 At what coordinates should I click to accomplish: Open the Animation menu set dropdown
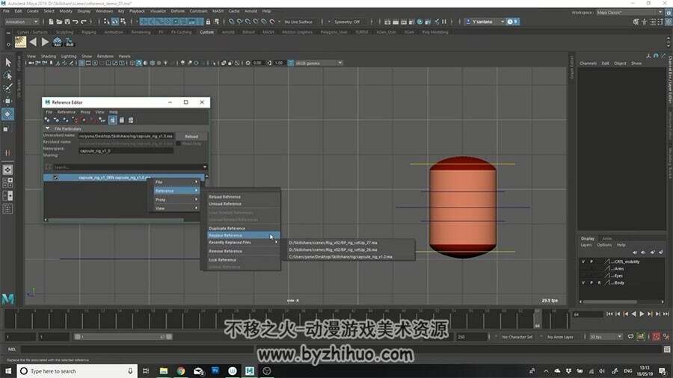pyautogui.click(x=22, y=22)
